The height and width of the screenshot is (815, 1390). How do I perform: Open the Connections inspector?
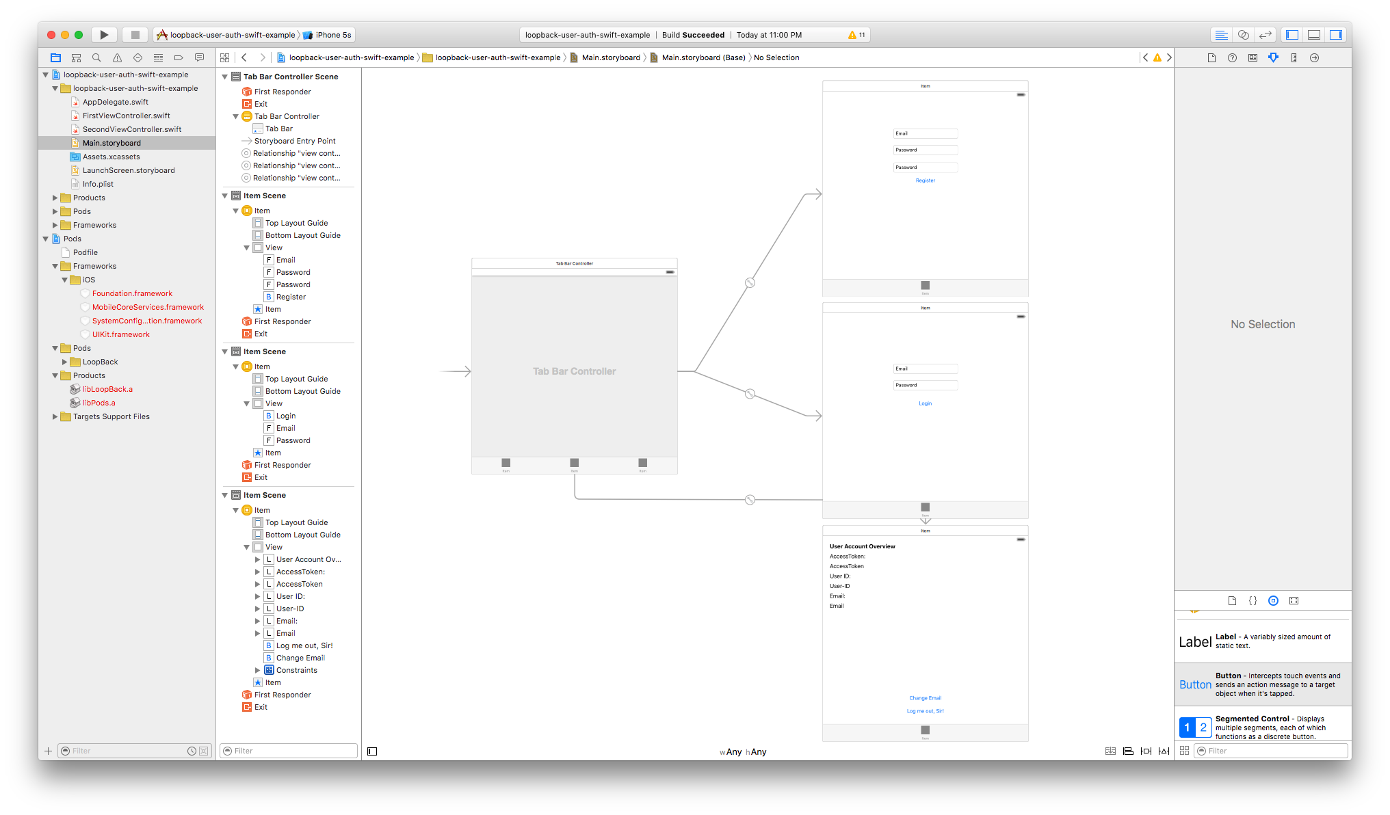tap(1314, 58)
